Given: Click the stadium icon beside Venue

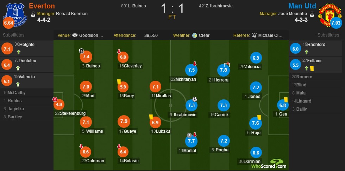Looking at the screenshot, I should pos(75,35).
